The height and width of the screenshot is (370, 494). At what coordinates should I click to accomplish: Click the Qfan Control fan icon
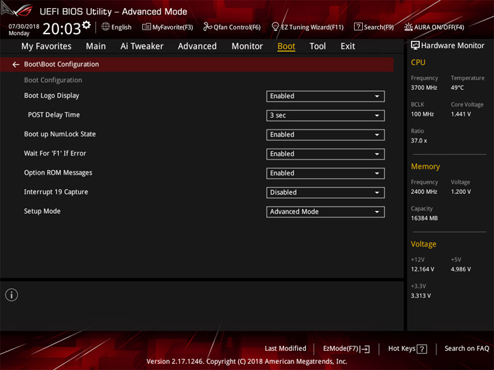(x=208, y=27)
